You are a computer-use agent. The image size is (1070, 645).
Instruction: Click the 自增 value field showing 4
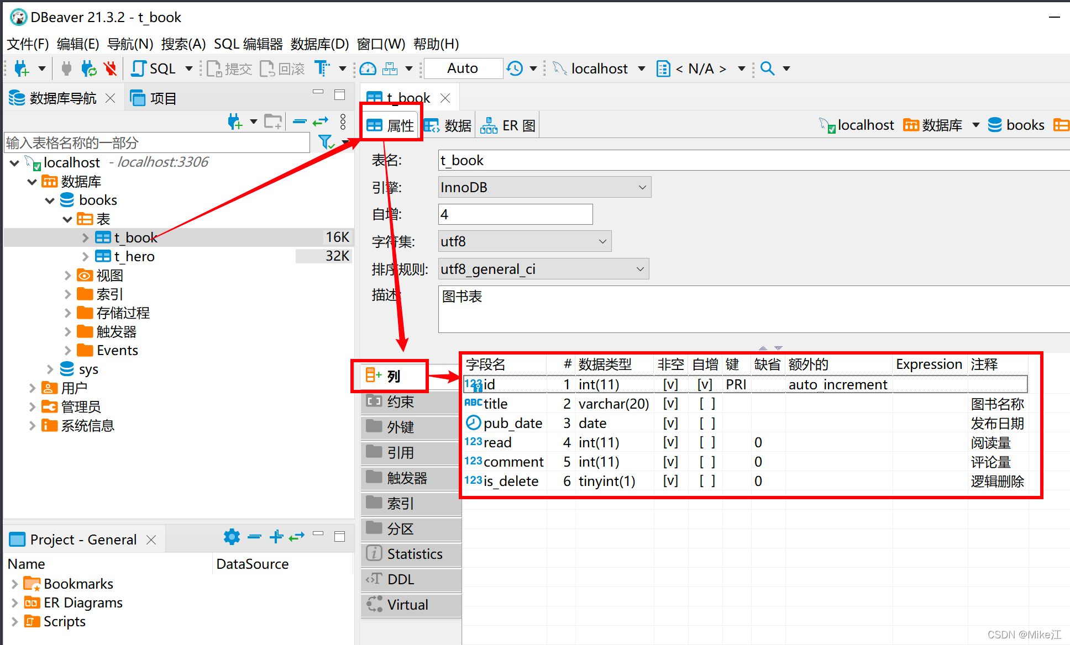click(x=515, y=214)
